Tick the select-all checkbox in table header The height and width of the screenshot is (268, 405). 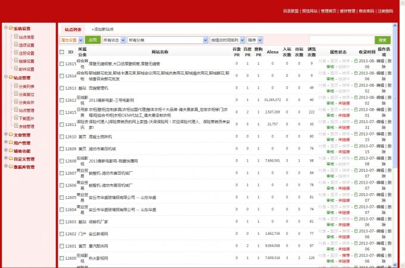click(62, 52)
